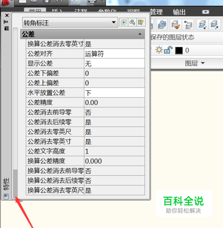The image size is (223, 228).
Task: Click the 换算公差精度 value 0.000
Action: (x=114, y=161)
